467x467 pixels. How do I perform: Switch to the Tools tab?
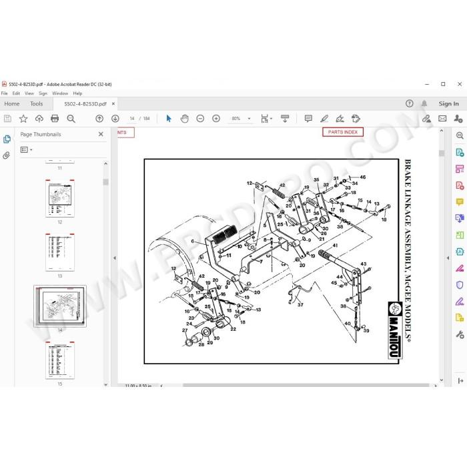pyautogui.click(x=36, y=103)
